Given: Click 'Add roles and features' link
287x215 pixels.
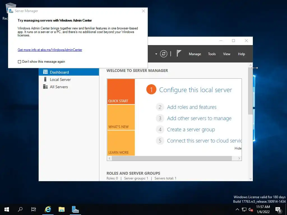Looking at the screenshot, I should pyautogui.click(x=192, y=107).
